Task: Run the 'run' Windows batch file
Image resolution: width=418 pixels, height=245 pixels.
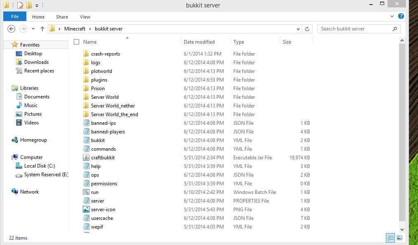Action: point(94,192)
